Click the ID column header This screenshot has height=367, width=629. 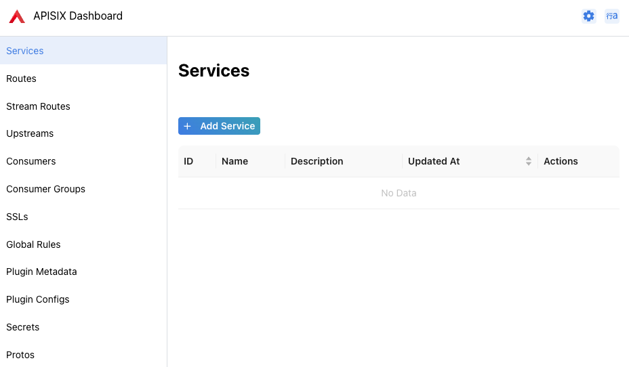point(197,161)
